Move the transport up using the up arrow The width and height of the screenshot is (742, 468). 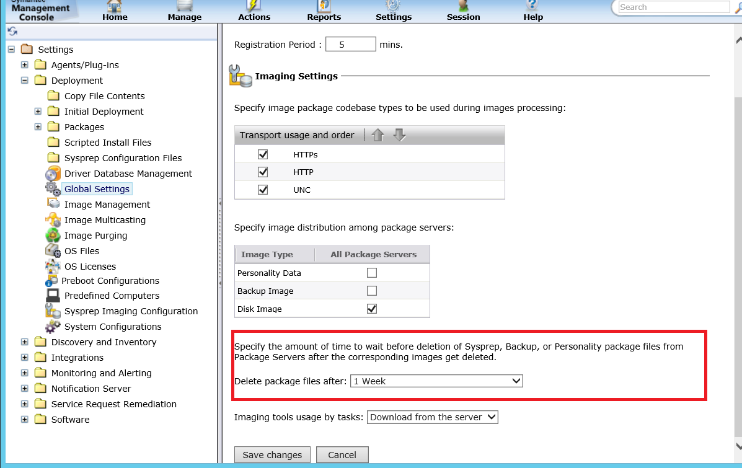point(378,135)
